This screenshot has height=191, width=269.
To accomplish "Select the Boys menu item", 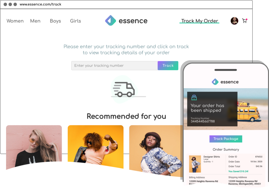I will [x=55, y=21].
